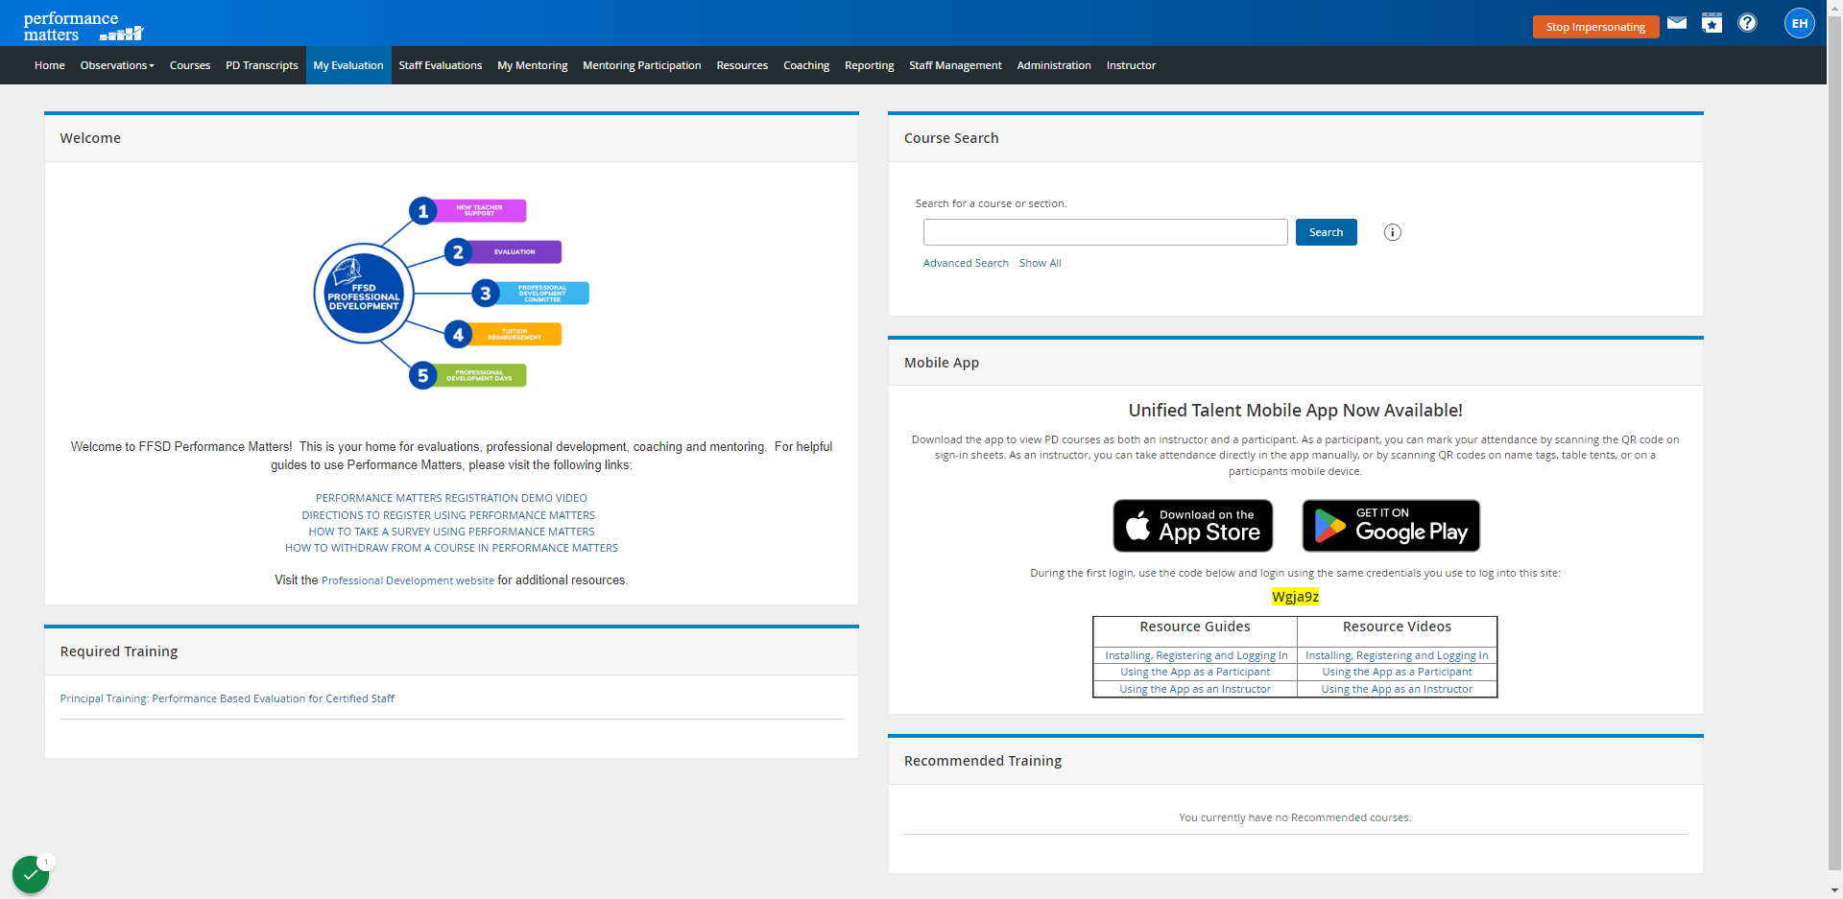Open How to Take a Survey link

pos(451,532)
